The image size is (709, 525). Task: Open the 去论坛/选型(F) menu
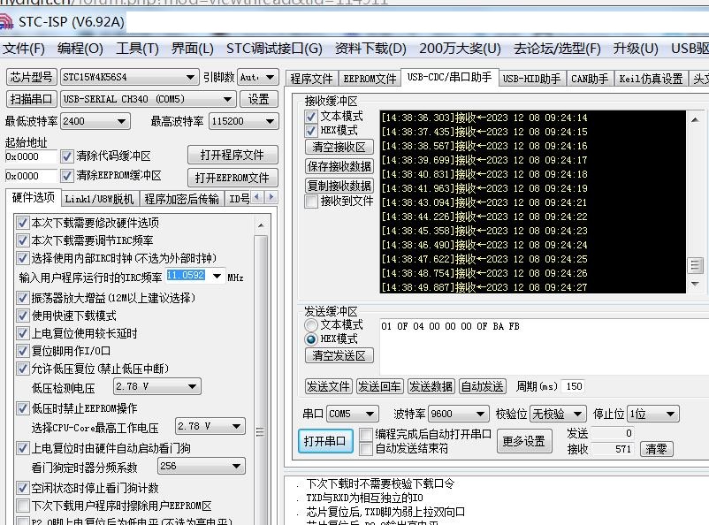pyautogui.click(x=557, y=48)
